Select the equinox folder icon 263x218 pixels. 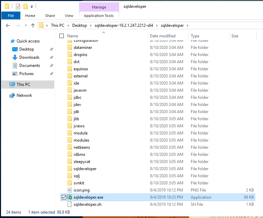(70, 69)
